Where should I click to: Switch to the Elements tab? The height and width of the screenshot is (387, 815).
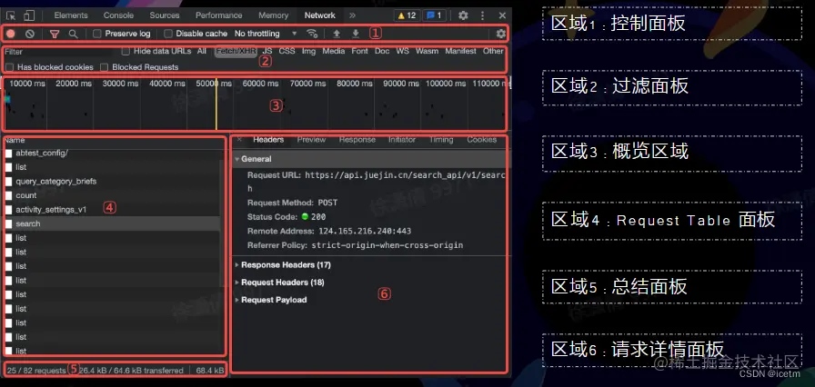point(71,15)
